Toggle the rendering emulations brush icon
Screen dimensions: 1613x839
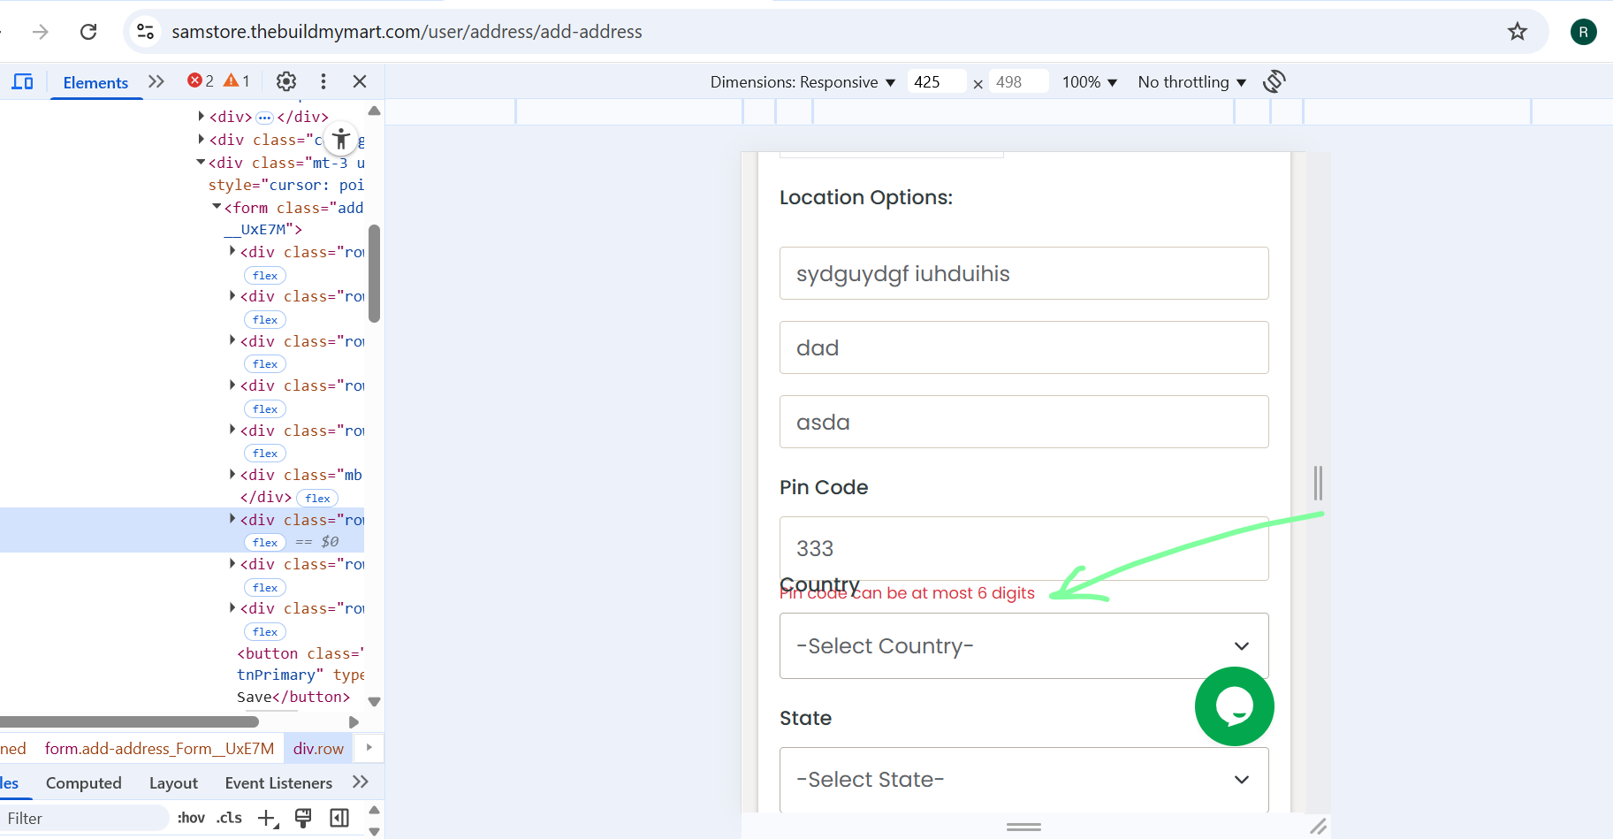(x=303, y=819)
